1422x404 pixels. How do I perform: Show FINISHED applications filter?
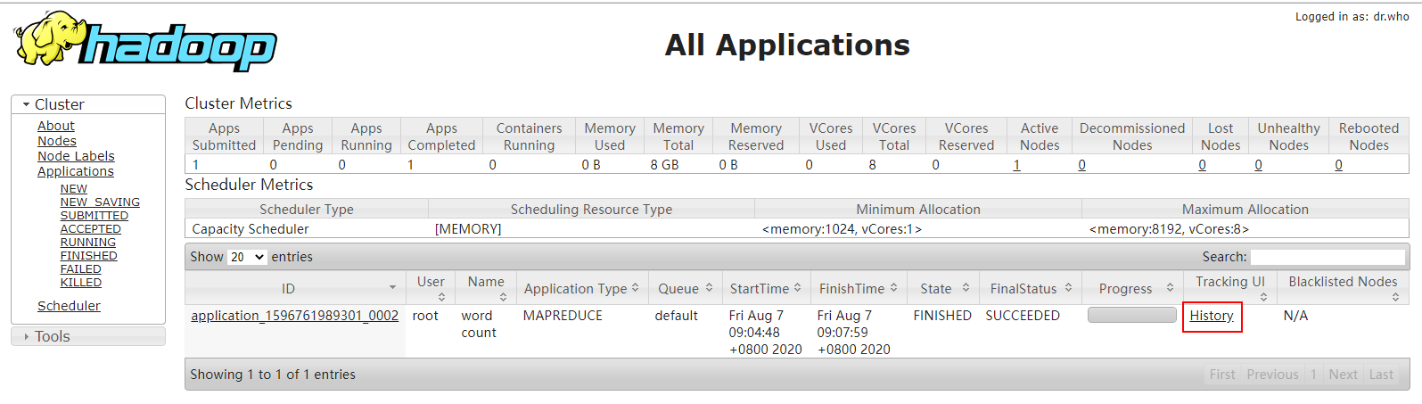point(88,256)
